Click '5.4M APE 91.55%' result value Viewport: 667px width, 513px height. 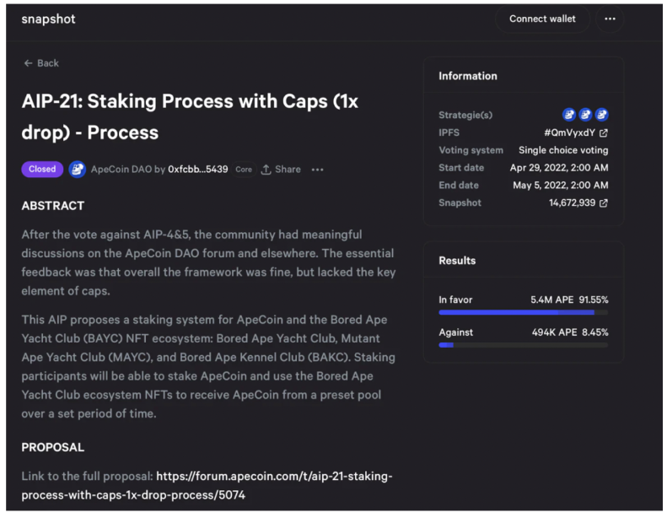tap(569, 300)
